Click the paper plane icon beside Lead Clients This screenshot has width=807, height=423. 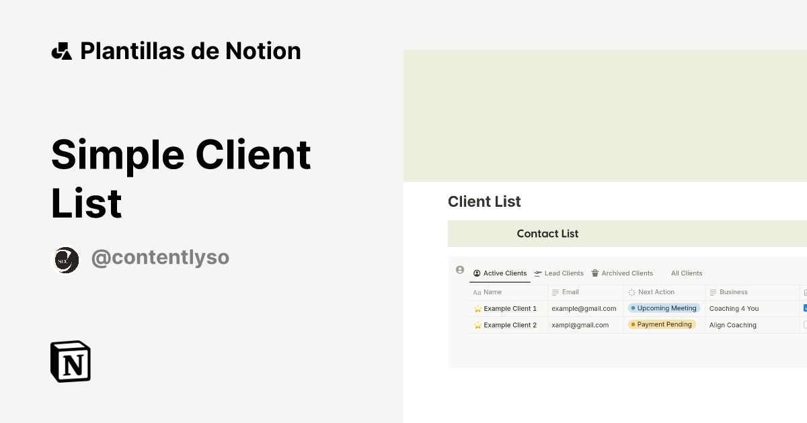tap(537, 273)
